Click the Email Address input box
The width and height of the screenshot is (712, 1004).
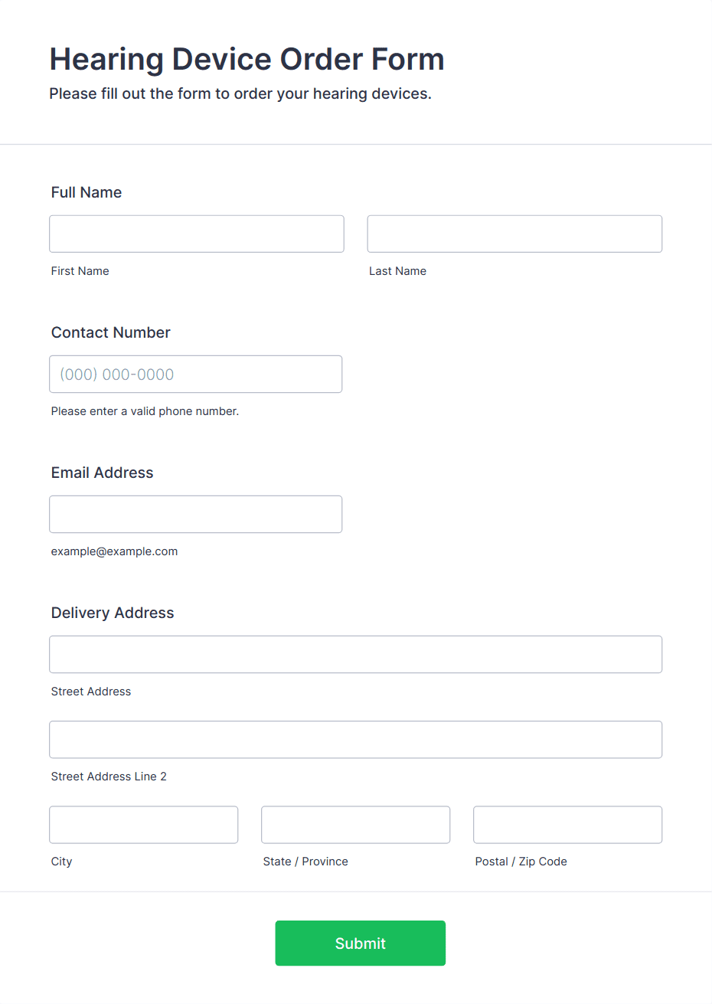(196, 514)
